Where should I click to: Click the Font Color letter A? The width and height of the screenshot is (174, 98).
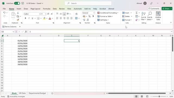coord(50,18)
